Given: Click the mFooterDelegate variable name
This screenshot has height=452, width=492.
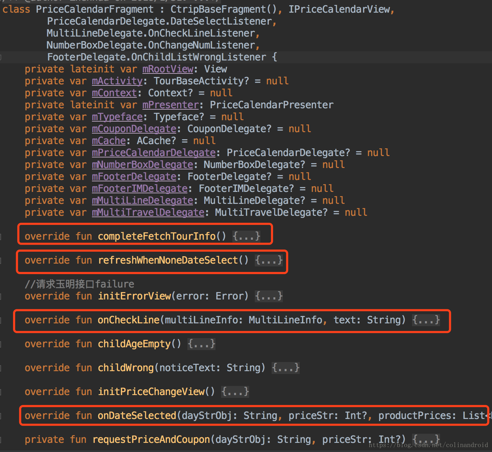Looking at the screenshot, I should click(x=134, y=176).
